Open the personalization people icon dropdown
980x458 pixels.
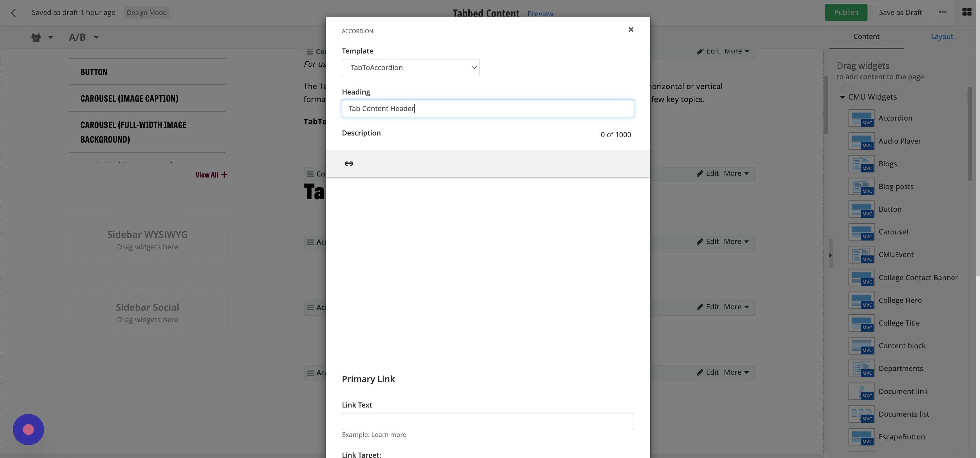pyautogui.click(x=41, y=37)
